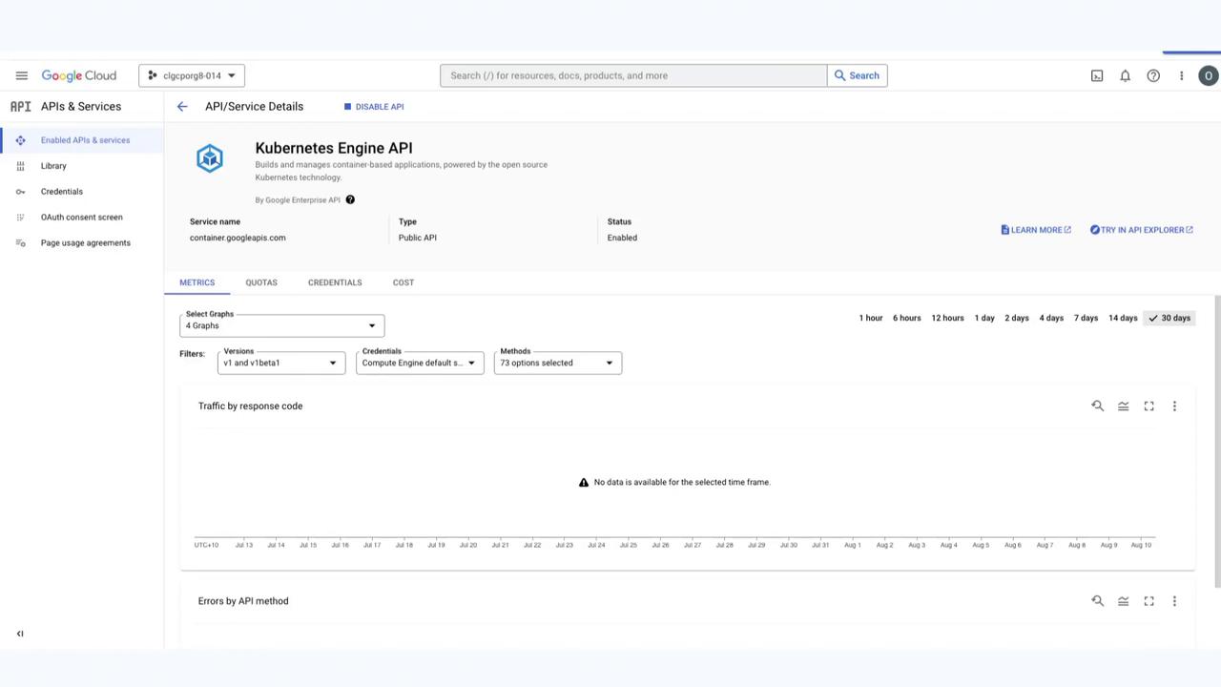Expand Traffic by response code chart fullscreen
Viewport: 1221px width, 687px height.
pyautogui.click(x=1149, y=406)
